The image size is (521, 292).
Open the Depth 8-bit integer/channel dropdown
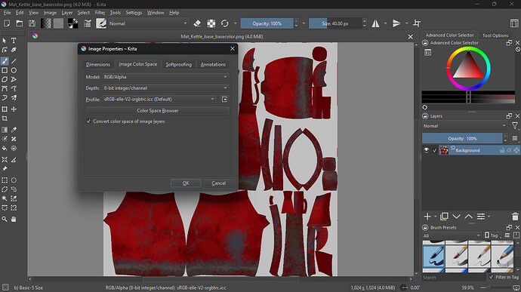(165, 88)
